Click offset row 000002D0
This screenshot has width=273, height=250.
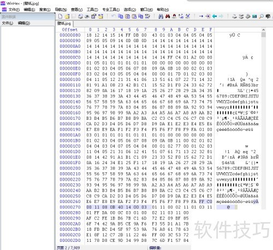pos(70,241)
